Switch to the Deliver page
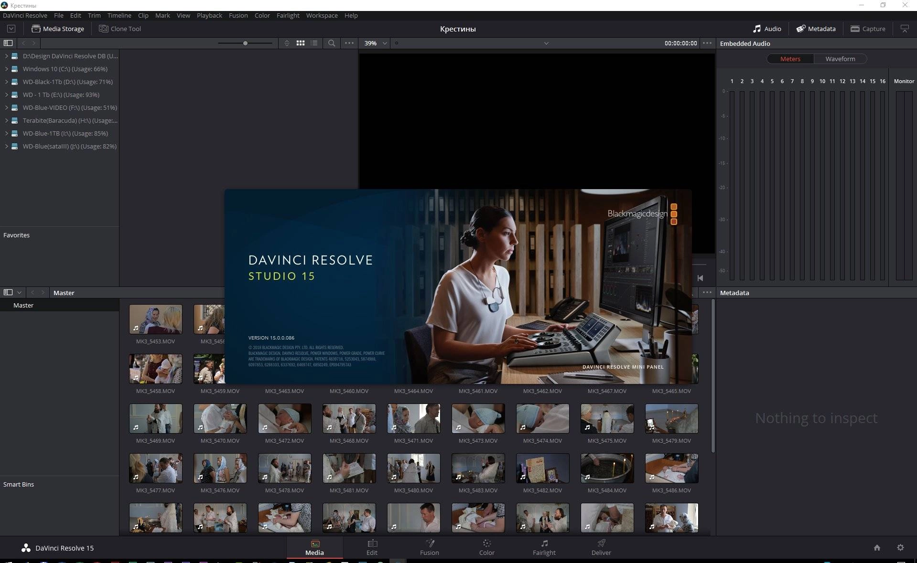 point(601,548)
